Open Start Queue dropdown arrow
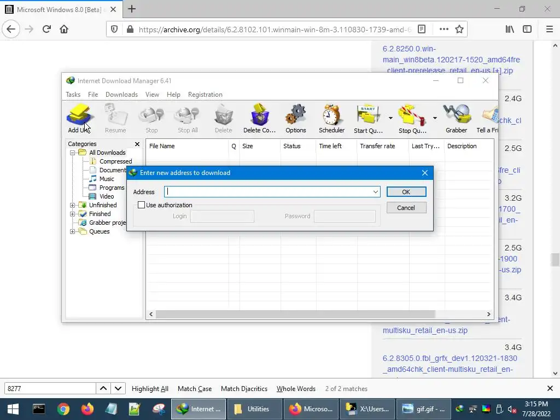This screenshot has width=560, height=420. pos(390,118)
